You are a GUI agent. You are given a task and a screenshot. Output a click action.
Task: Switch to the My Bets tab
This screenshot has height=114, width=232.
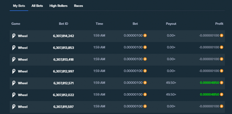pos(19,6)
